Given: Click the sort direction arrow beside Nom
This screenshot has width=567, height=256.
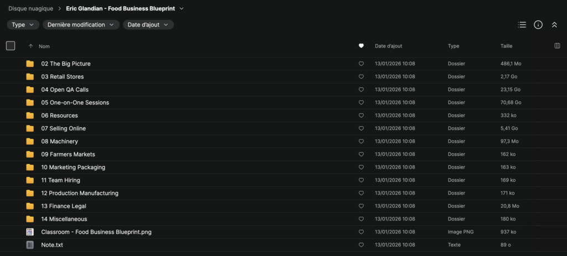Looking at the screenshot, I should coord(30,46).
